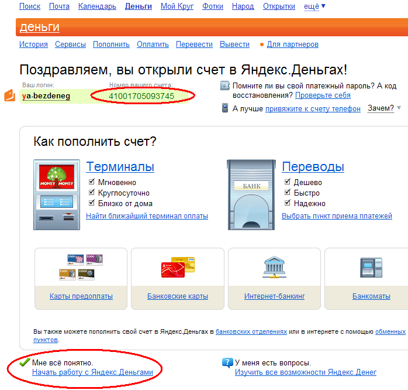Open the История tab
Screen dimensions: 408x390
[x=33, y=45]
